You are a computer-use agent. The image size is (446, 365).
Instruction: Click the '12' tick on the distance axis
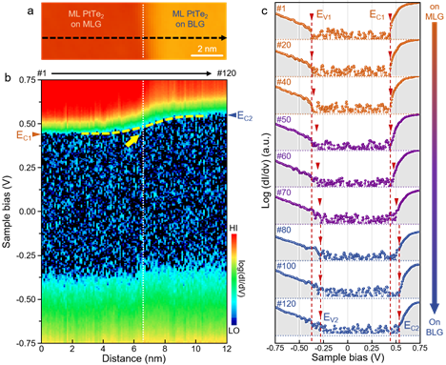(226, 349)
